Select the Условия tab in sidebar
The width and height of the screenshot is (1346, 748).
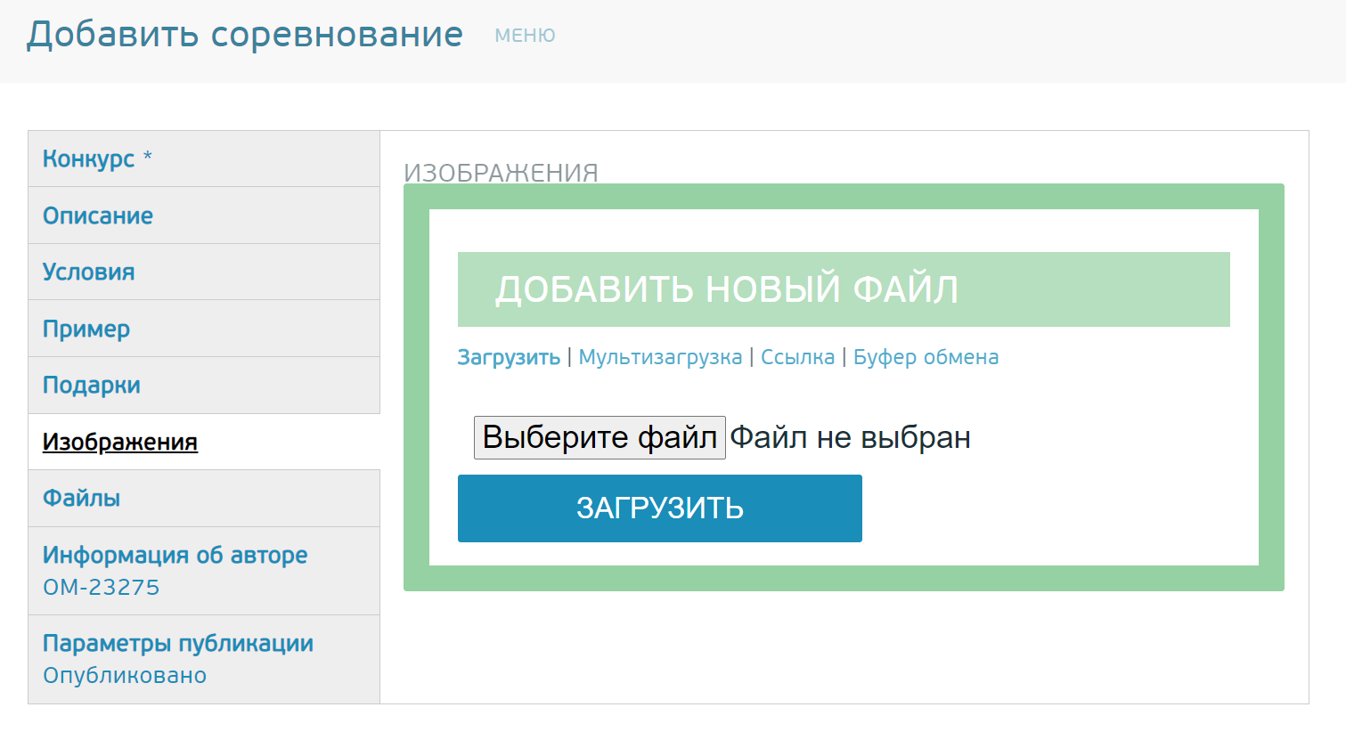[89, 272]
